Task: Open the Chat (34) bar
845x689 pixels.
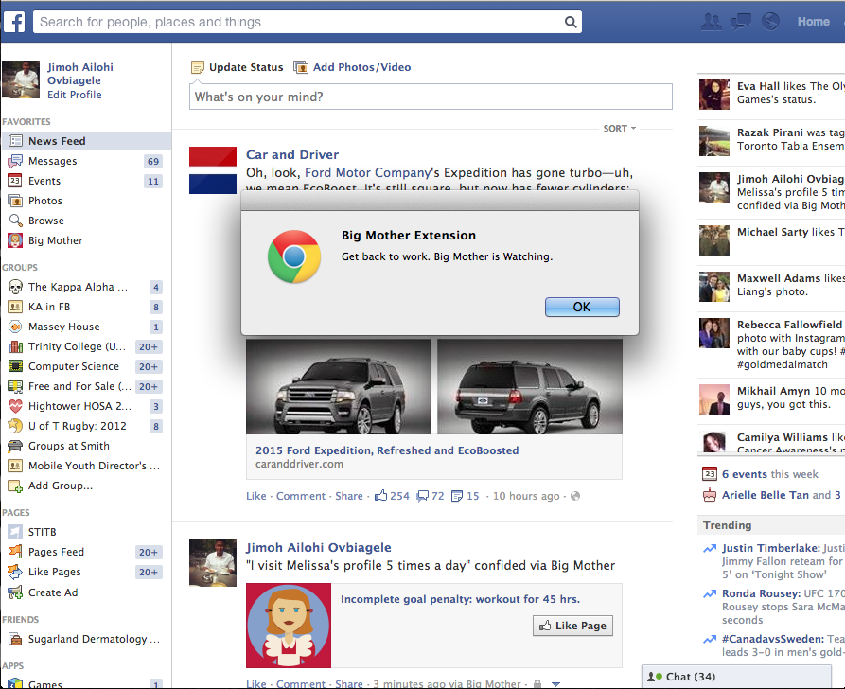Action: coord(736,677)
